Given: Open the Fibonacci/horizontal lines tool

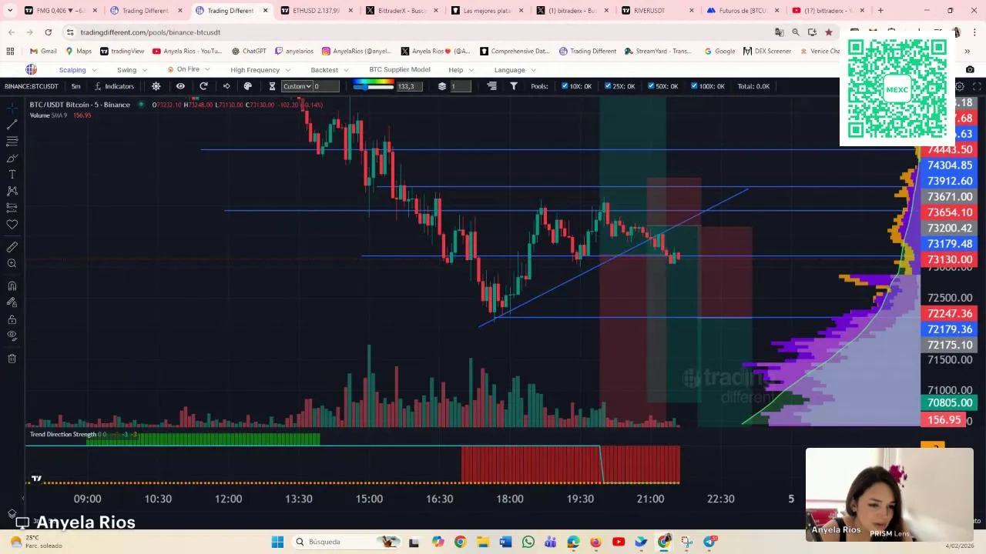Looking at the screenshot, I should pos(12,141).
